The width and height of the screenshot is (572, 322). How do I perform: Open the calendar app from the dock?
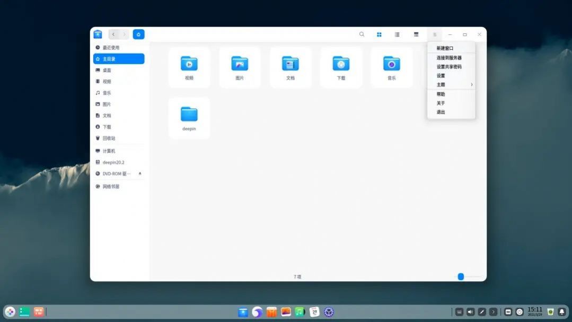(x=314, y=312)
